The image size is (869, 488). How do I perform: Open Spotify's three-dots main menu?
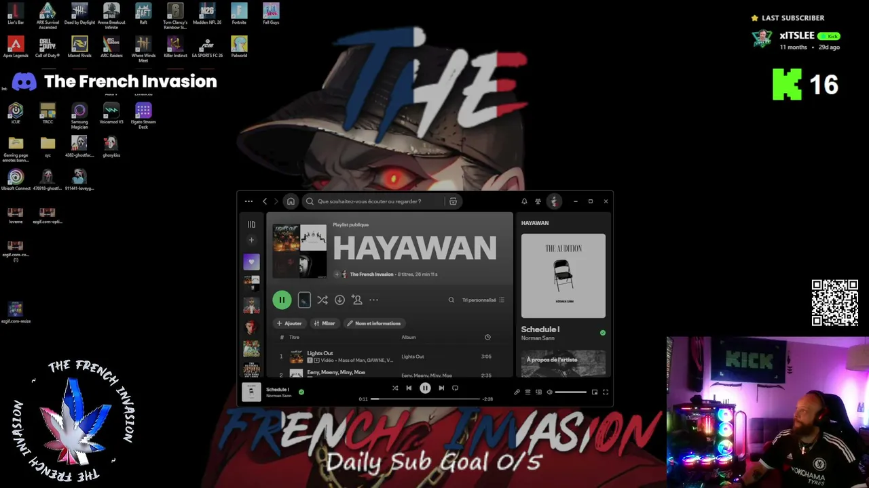click(248, 201)
